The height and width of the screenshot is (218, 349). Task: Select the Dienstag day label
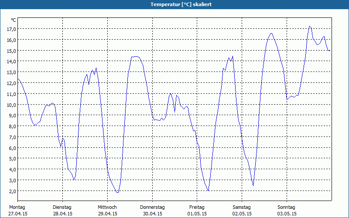[62, 207]
